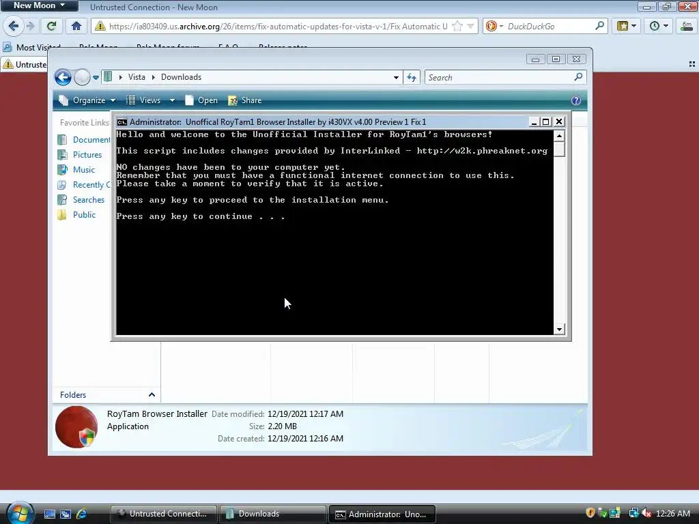The height and width of the screenshot is (524, 699).
Task: Click the RoyTam Browser Installer preview icon
Action: [76, 427]
